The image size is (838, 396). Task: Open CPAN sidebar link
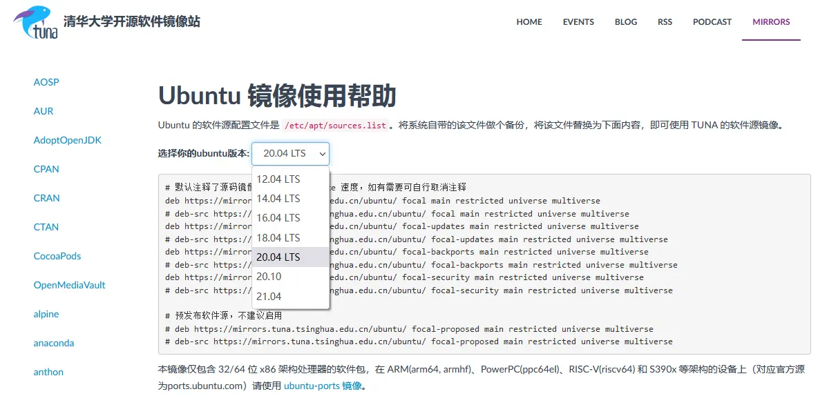(x=46, y=169)
